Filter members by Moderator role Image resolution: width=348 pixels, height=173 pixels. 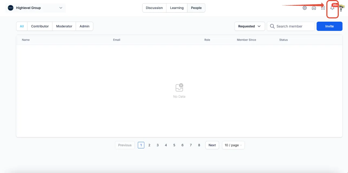coord(64,26)
